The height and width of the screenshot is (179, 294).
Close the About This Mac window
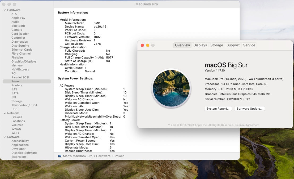pyautogui.click(x=142, y=45)
